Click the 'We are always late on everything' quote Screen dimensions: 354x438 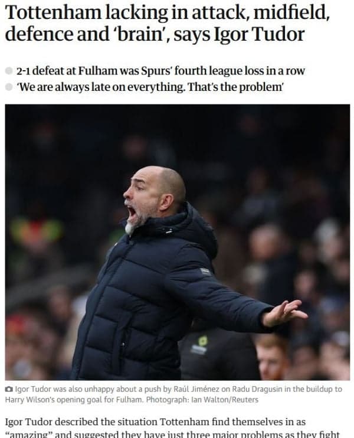pyautogui.click(x=150, y=87)
